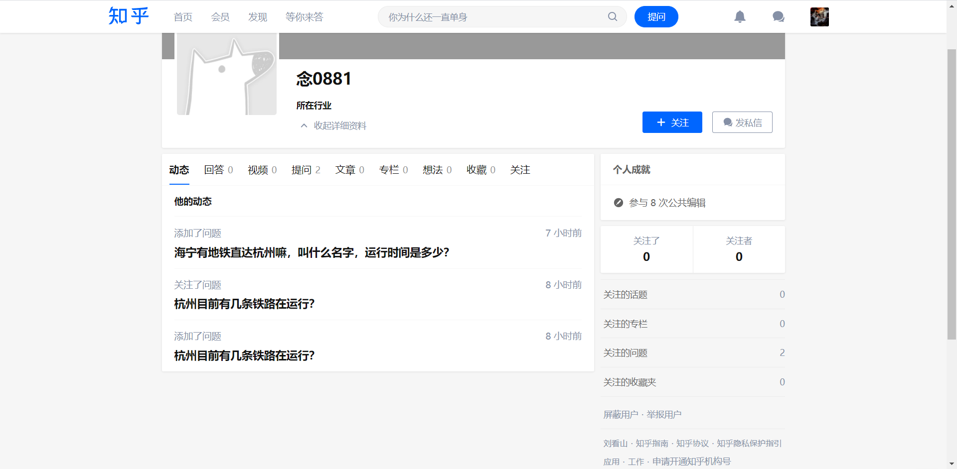The width and height of the screenshot is (957, 469).
Task: Open the 知乎隐私保护指引 footer link
Action: (x=749, y=443)
